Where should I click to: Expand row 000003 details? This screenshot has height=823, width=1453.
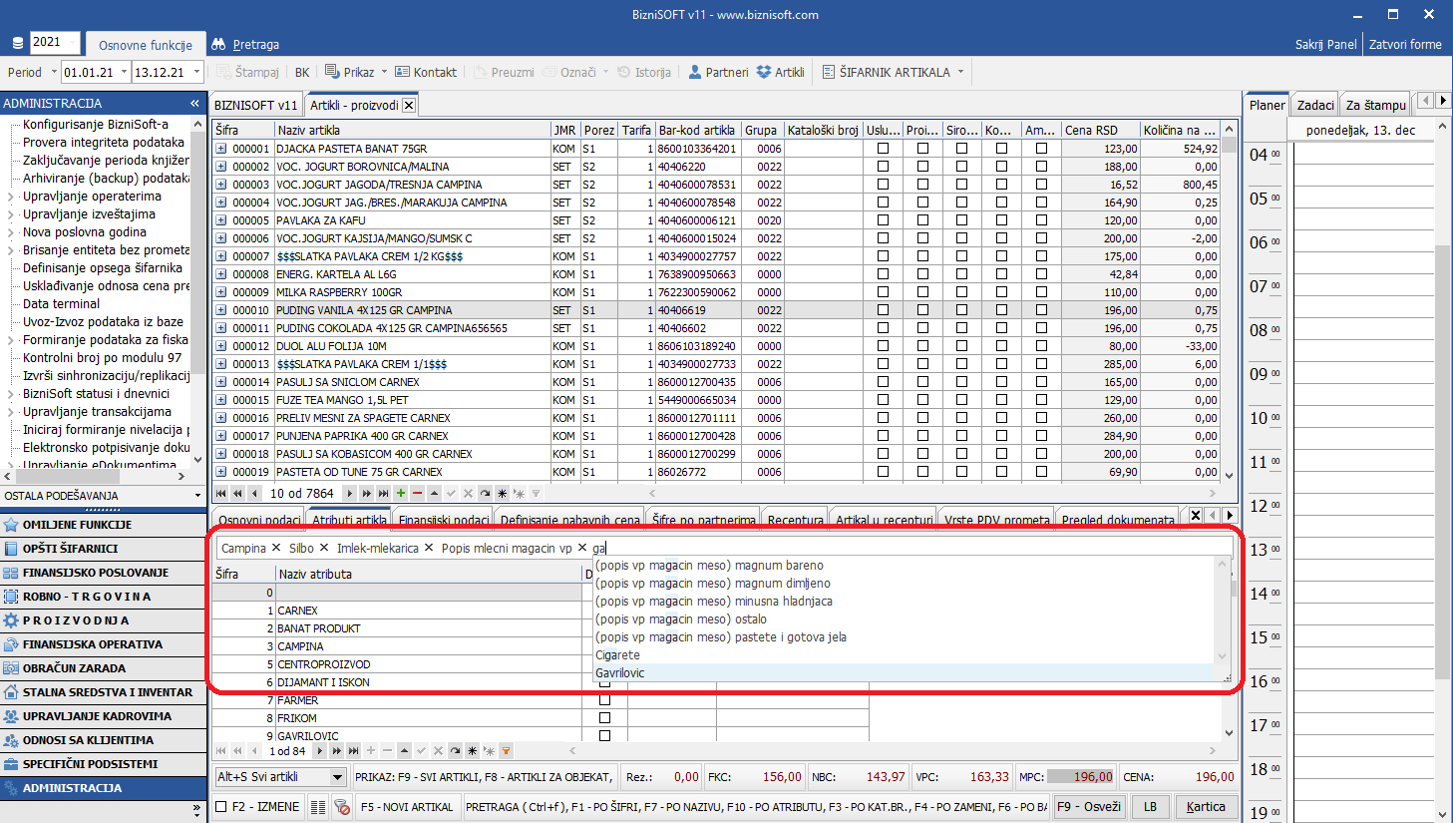click(x=221, y=185)
